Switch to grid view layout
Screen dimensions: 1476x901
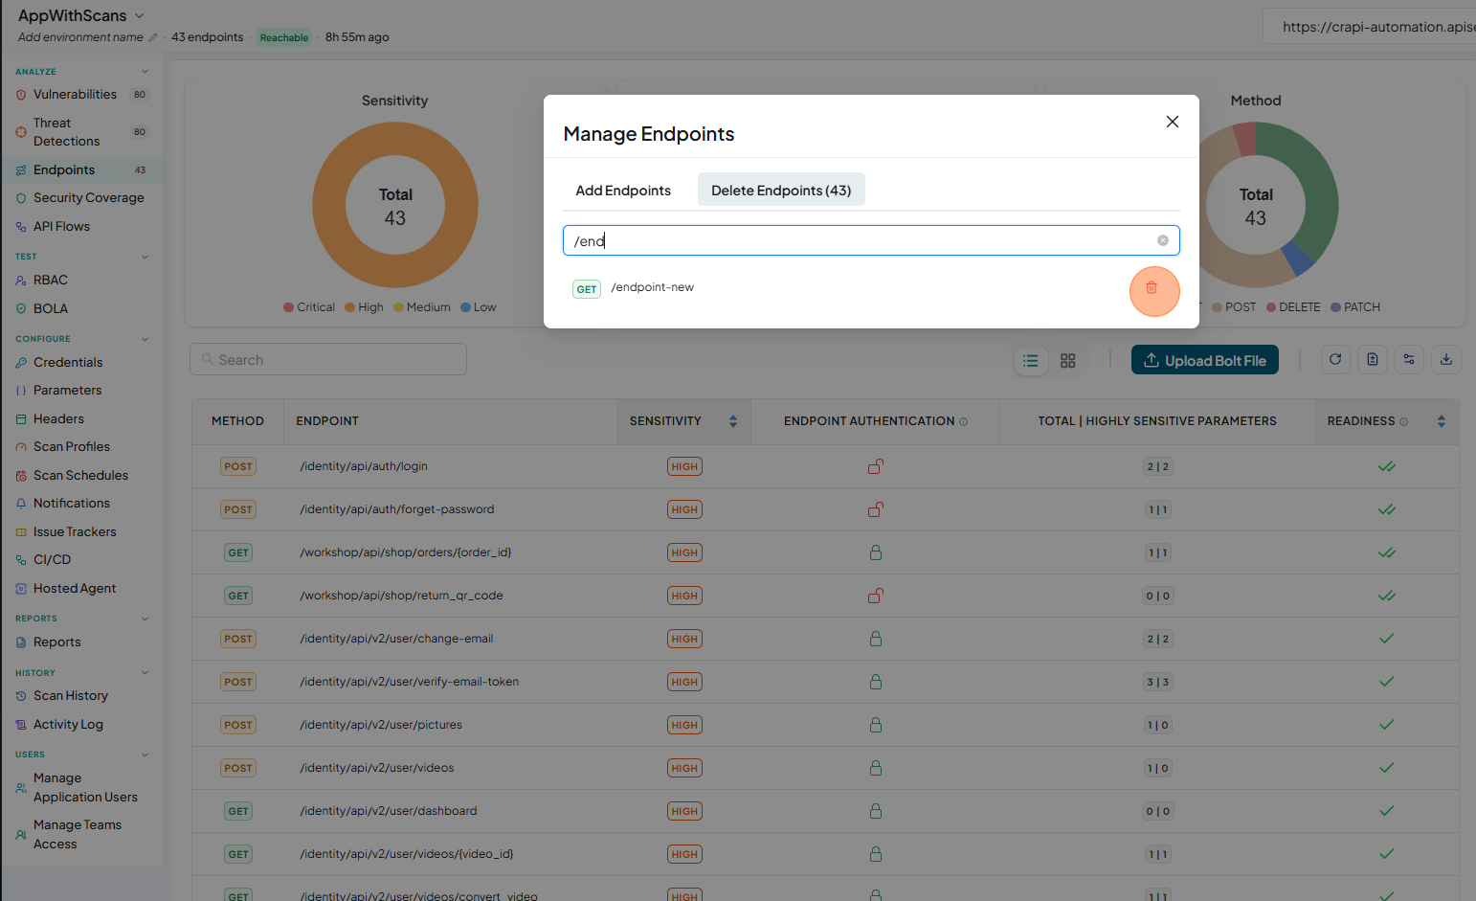1068,361
